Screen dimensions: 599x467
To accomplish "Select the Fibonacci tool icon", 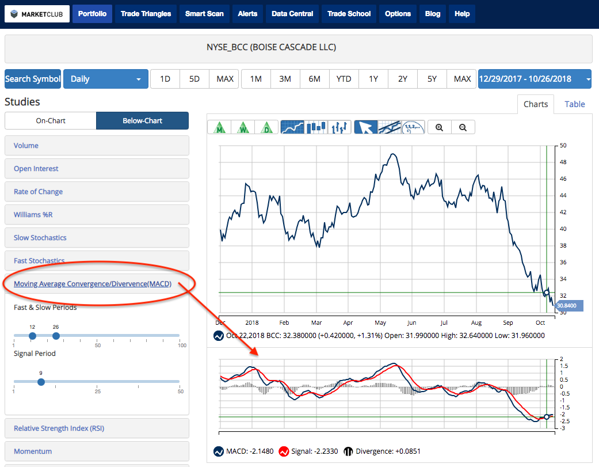I will pos(413,127).
